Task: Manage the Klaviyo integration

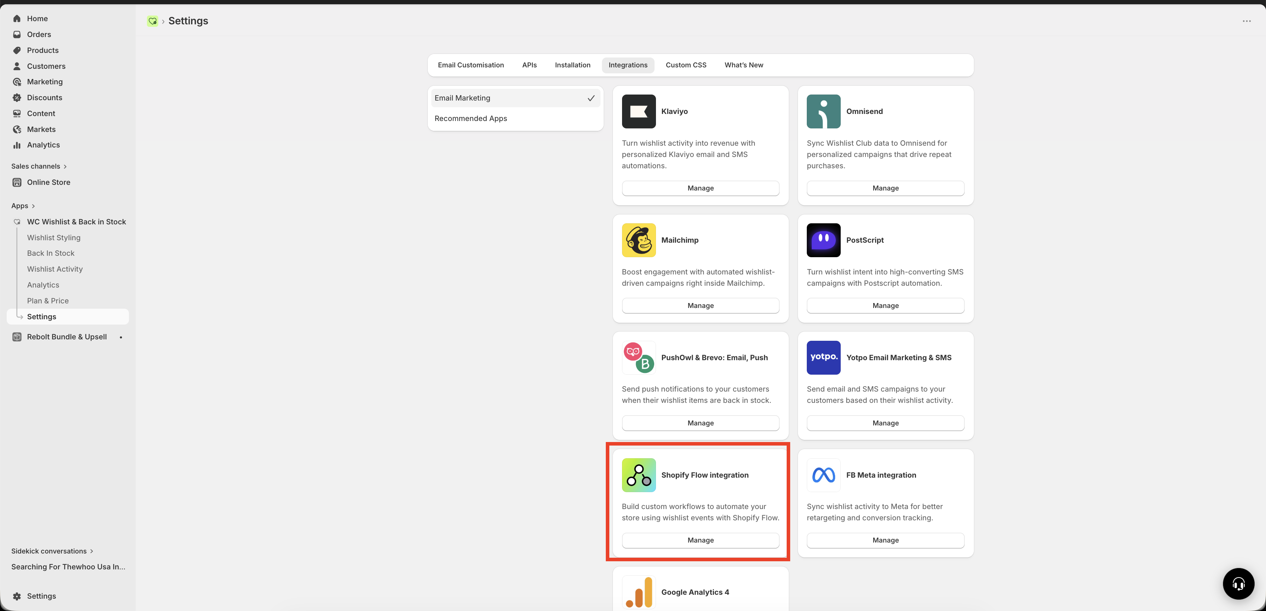Action: 700,188
